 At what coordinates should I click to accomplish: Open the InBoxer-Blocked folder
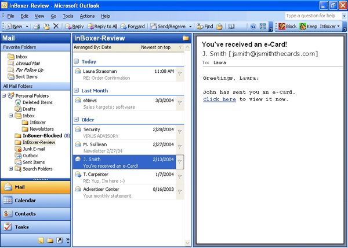pyautogui.click(x=42, y=136)
